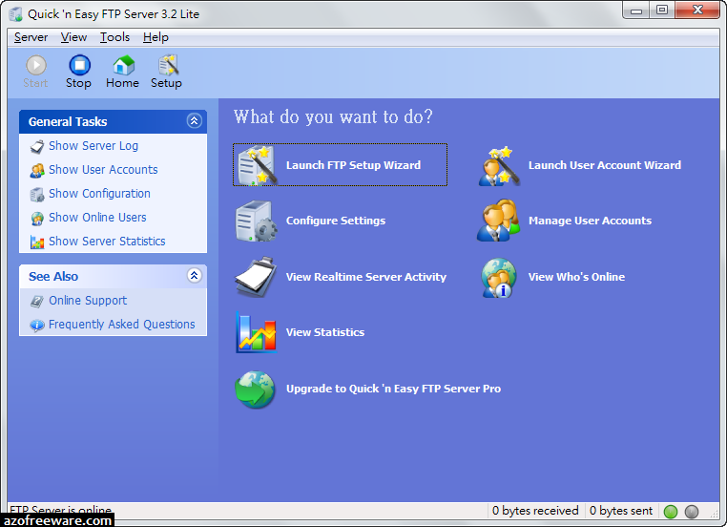Image resolution: width=727 pixels, height=527 pixels.
Task: Select Show Server Log in General Tasks
Action: point(93,146)
